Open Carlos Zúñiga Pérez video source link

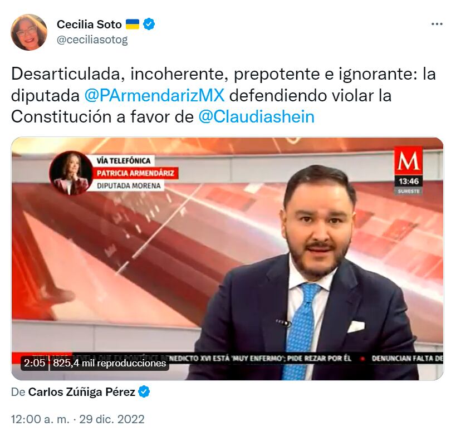(x=82, y=392)
